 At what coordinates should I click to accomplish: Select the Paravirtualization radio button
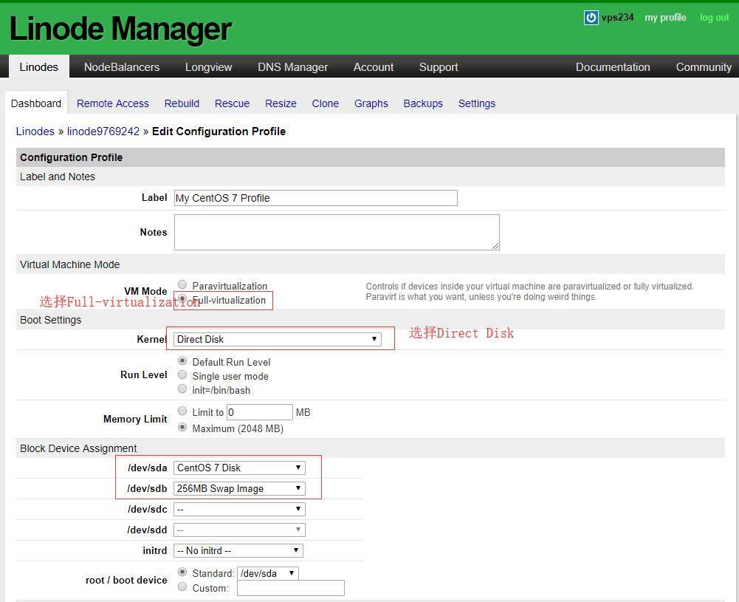(182, 285)
